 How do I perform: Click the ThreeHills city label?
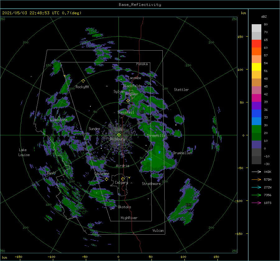pyautogui.click(x=156, y=136)
